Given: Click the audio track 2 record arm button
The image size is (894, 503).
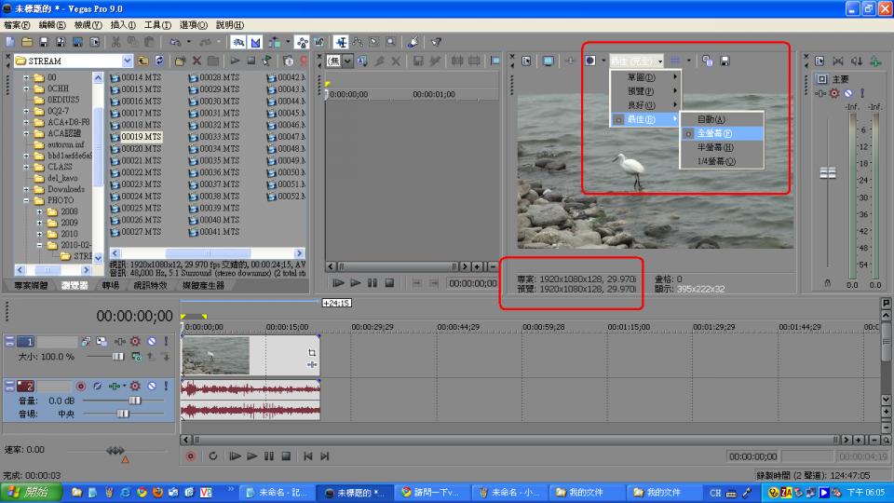Looking at the screenshot, I should pyautogui.click(x=81, y=386).
